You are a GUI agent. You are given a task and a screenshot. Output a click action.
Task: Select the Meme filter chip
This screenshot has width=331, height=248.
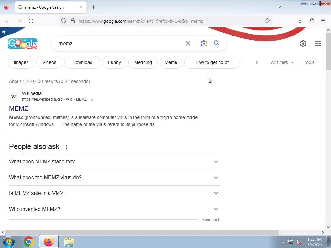(x=171, y=62)
